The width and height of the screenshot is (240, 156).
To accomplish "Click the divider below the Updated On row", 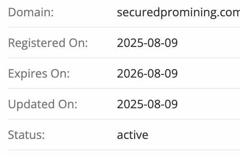I will pos(120,119).
